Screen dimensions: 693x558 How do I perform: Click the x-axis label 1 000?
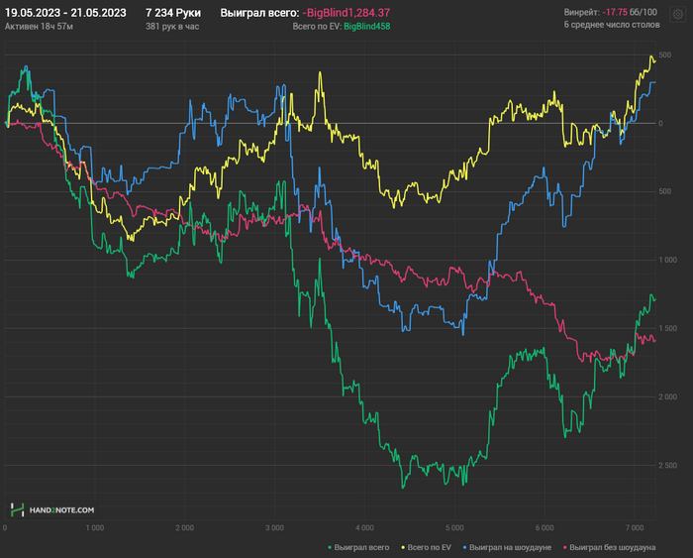point(95,528)
